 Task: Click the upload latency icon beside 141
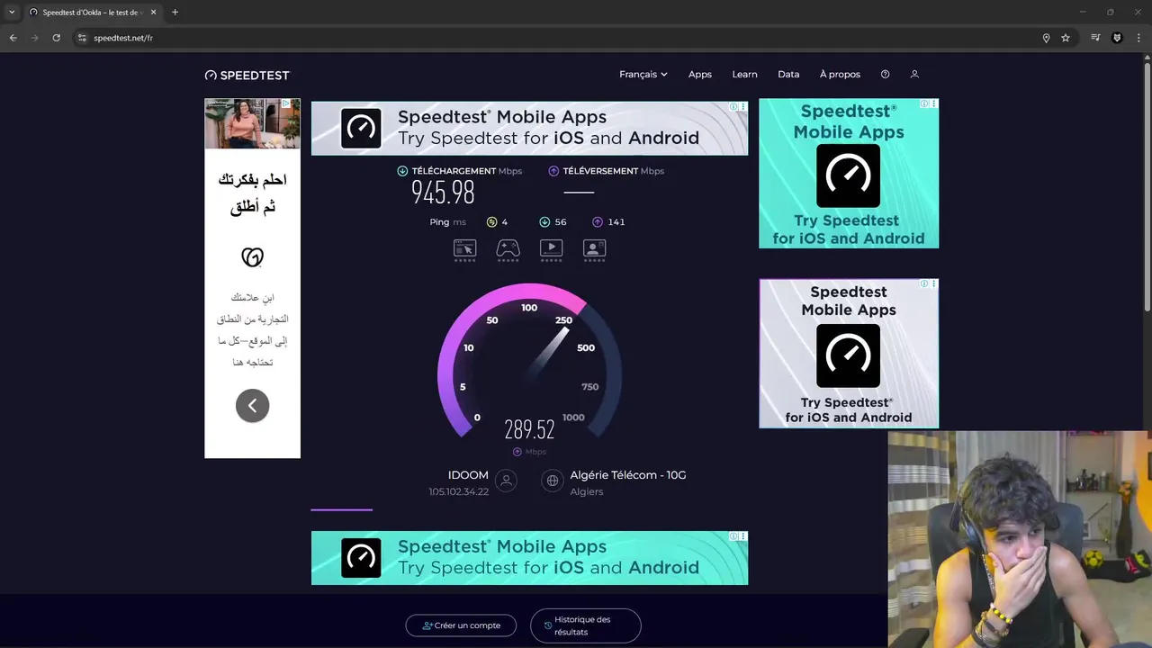coord(598,222)
